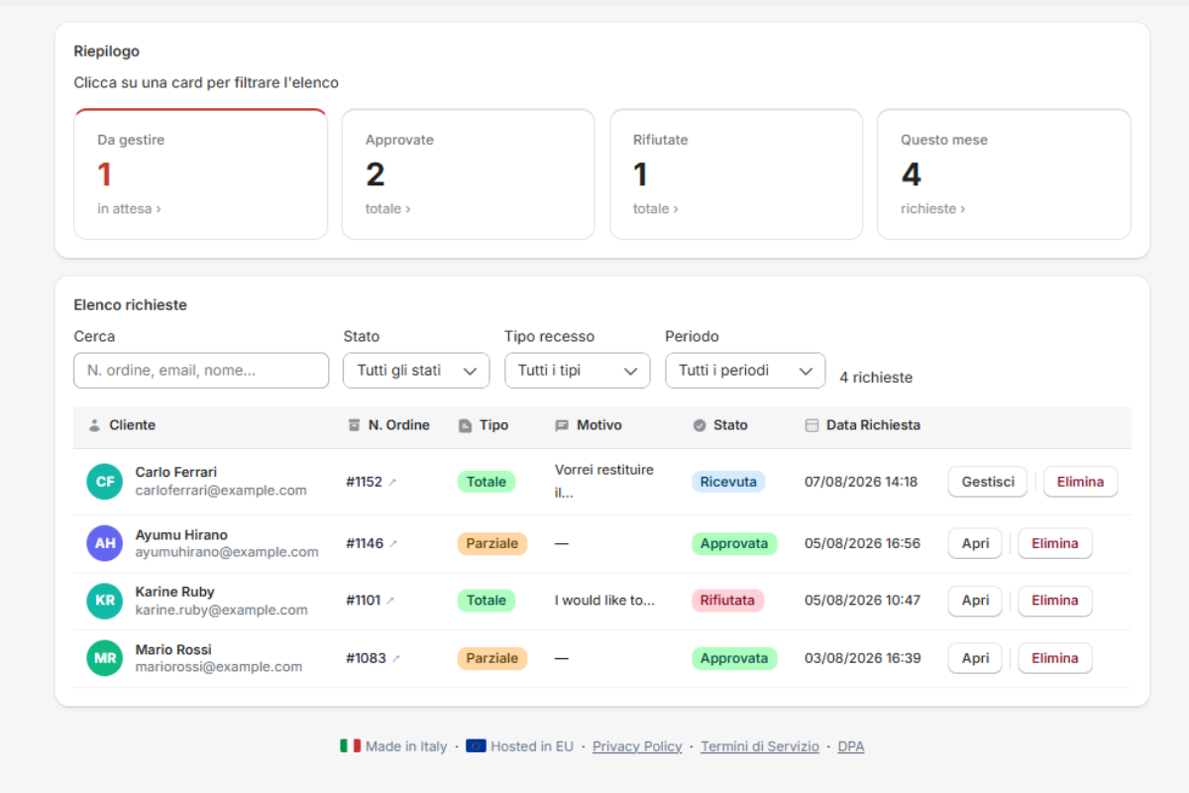Click Elimina for Mario Rossi's request
This screenshot has height=793, width=1189.
coord(1055,658)
